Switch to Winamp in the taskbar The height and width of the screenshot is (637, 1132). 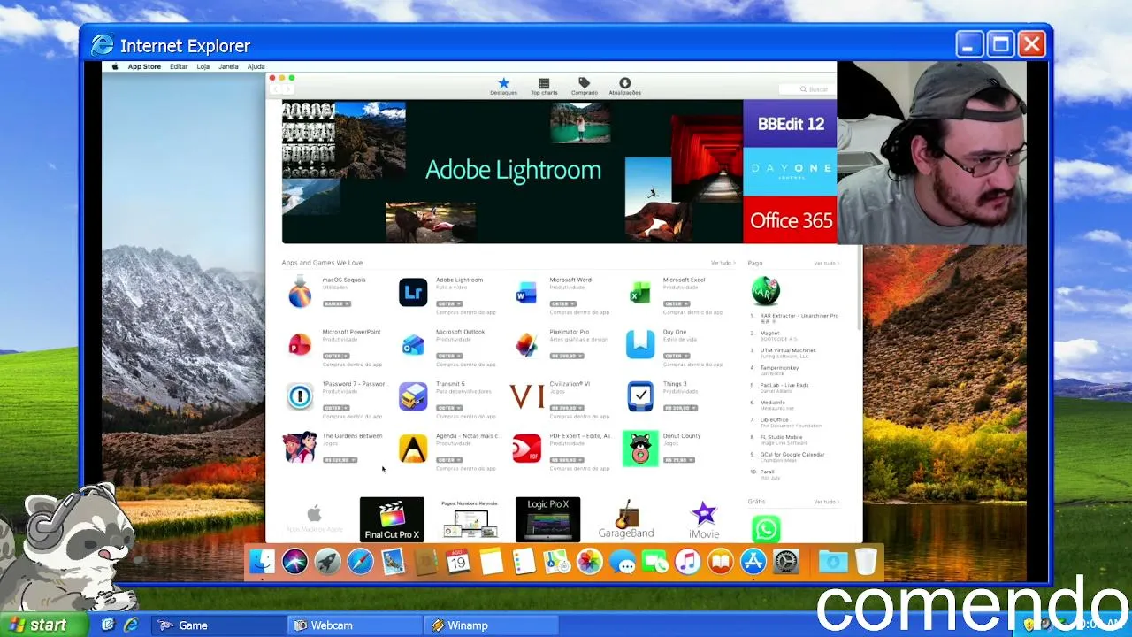pos(490,625)
